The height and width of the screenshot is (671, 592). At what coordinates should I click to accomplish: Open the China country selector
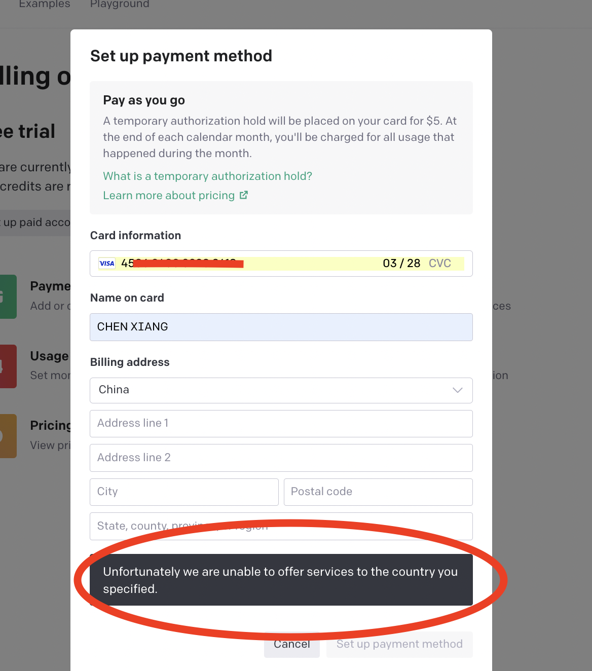click(281, 390)
